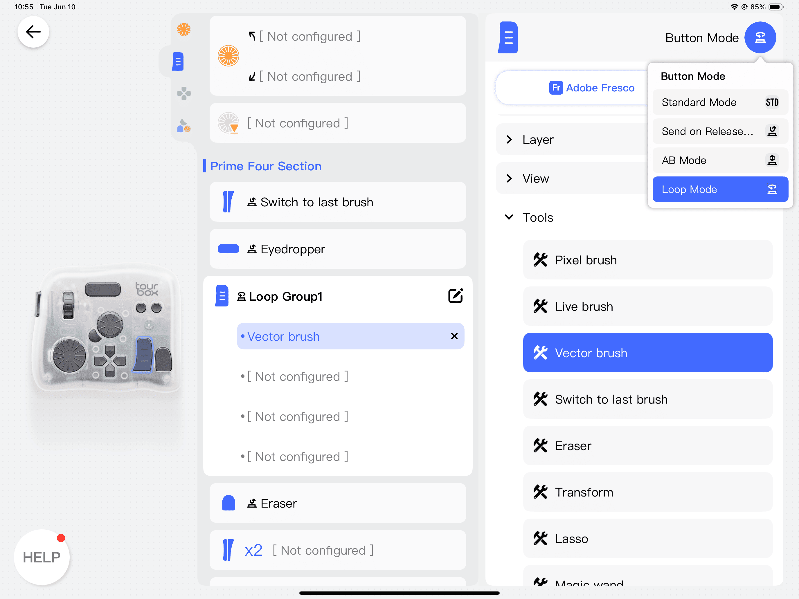
Task: Click the Fr Adobe Fresco logo icon
Action: [x=556, y=87]
